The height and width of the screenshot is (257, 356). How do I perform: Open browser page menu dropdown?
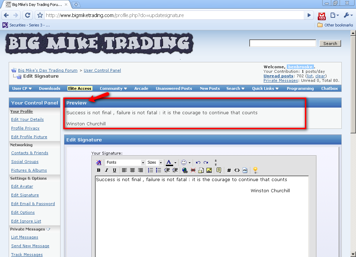coord(335,15)
